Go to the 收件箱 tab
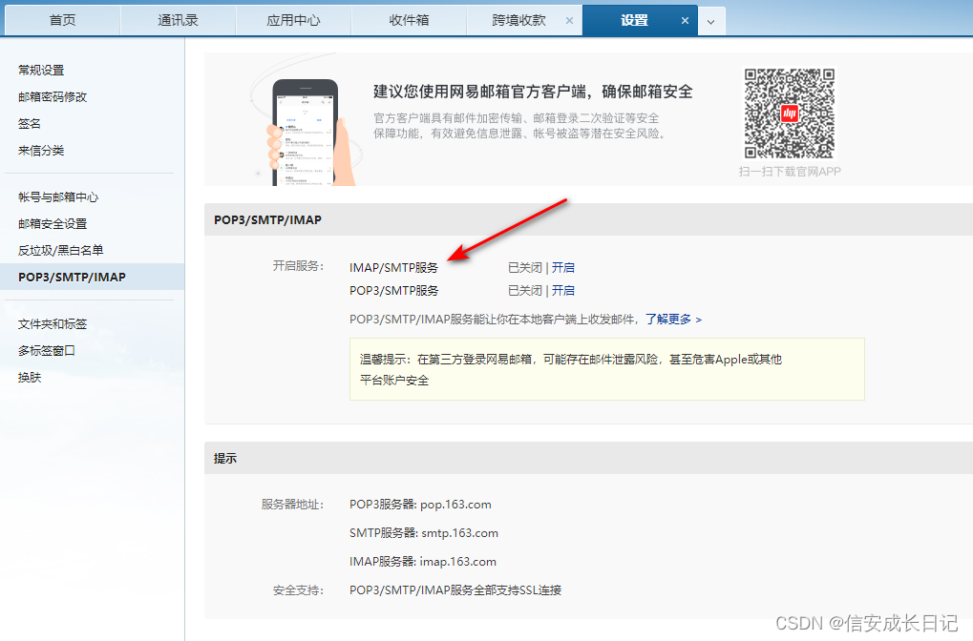Viewport: 973px width, 641px height. pyautogui.click(x=409, y=20)
